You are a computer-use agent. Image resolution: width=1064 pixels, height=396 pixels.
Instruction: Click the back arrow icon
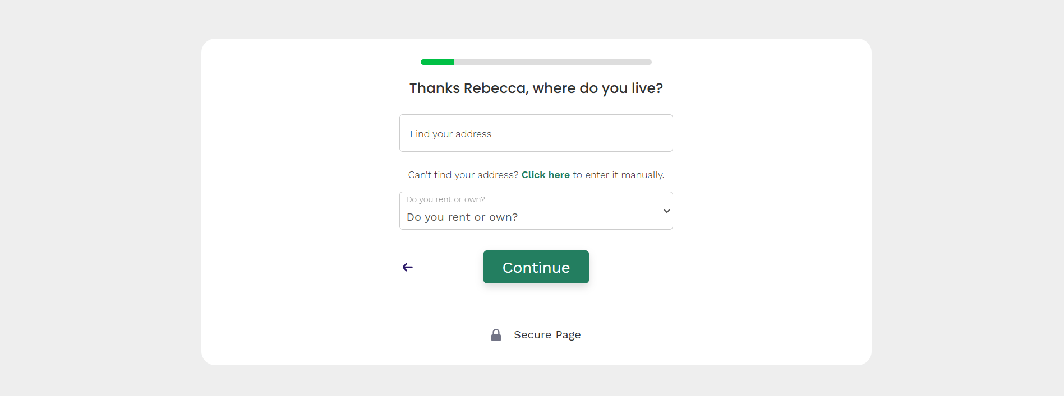pos(408,267)
